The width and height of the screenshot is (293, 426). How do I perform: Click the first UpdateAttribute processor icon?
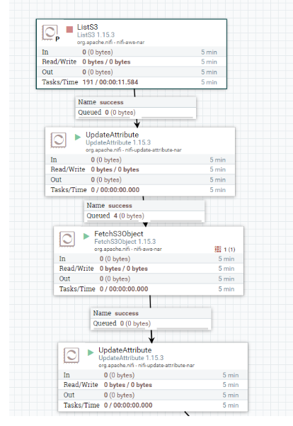(x=58, y=140)
